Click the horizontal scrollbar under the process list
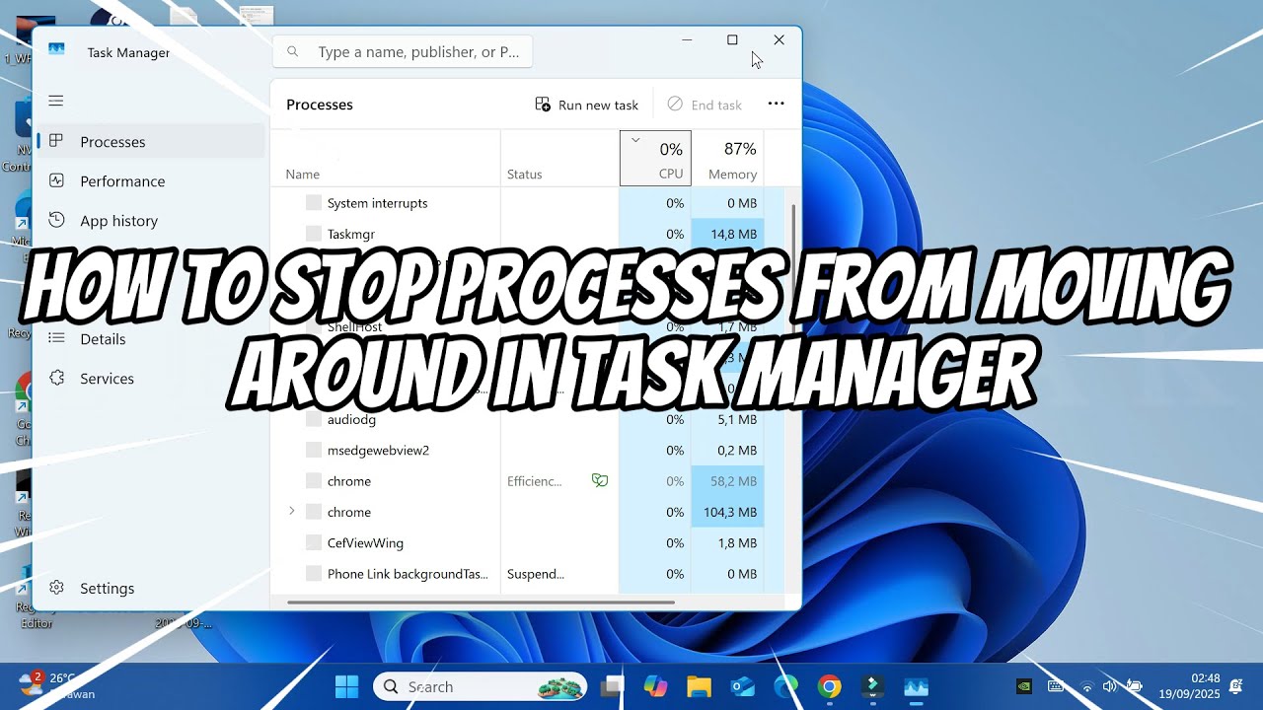 click(x=482, y=602)
